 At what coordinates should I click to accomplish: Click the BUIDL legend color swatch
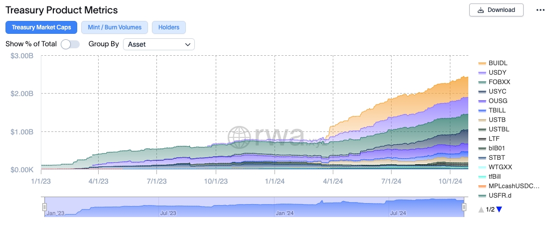[482, 64]
